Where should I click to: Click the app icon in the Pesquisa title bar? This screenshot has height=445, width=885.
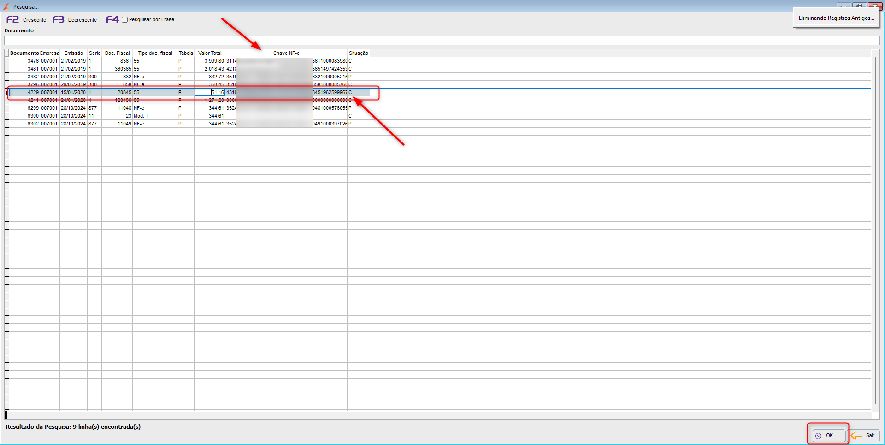[6, 6]
